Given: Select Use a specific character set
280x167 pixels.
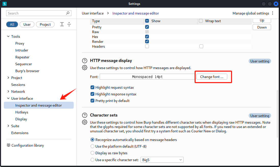Looking at the screenshot, I should (x=92, y=160).
